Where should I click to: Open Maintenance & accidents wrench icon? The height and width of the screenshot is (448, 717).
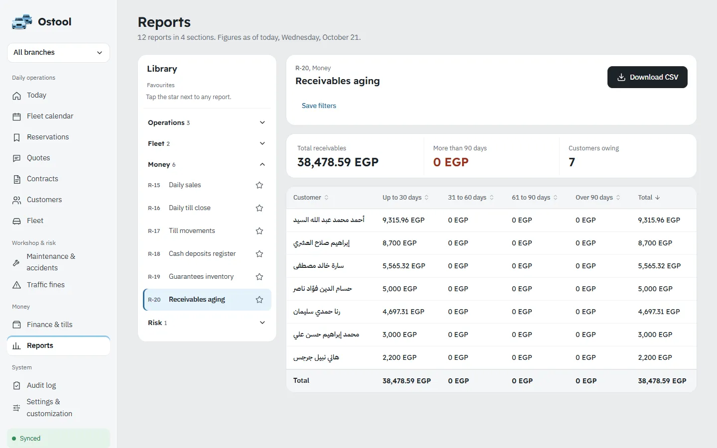pyautogui.click(x=16, y=262)
